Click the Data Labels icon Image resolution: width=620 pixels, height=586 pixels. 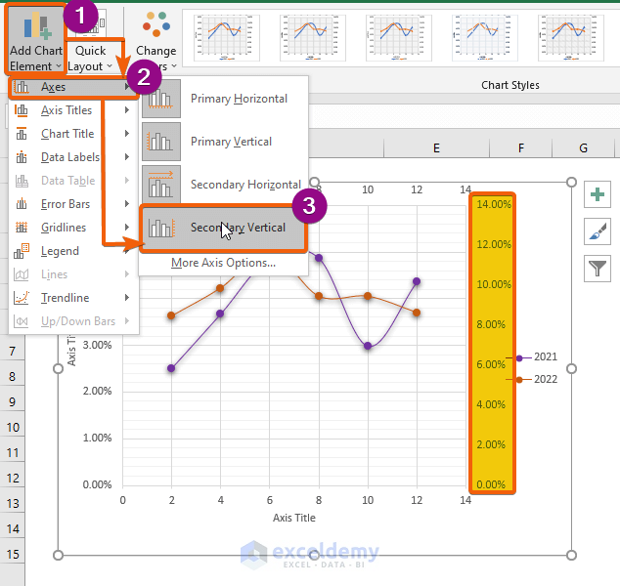point(22,157)
